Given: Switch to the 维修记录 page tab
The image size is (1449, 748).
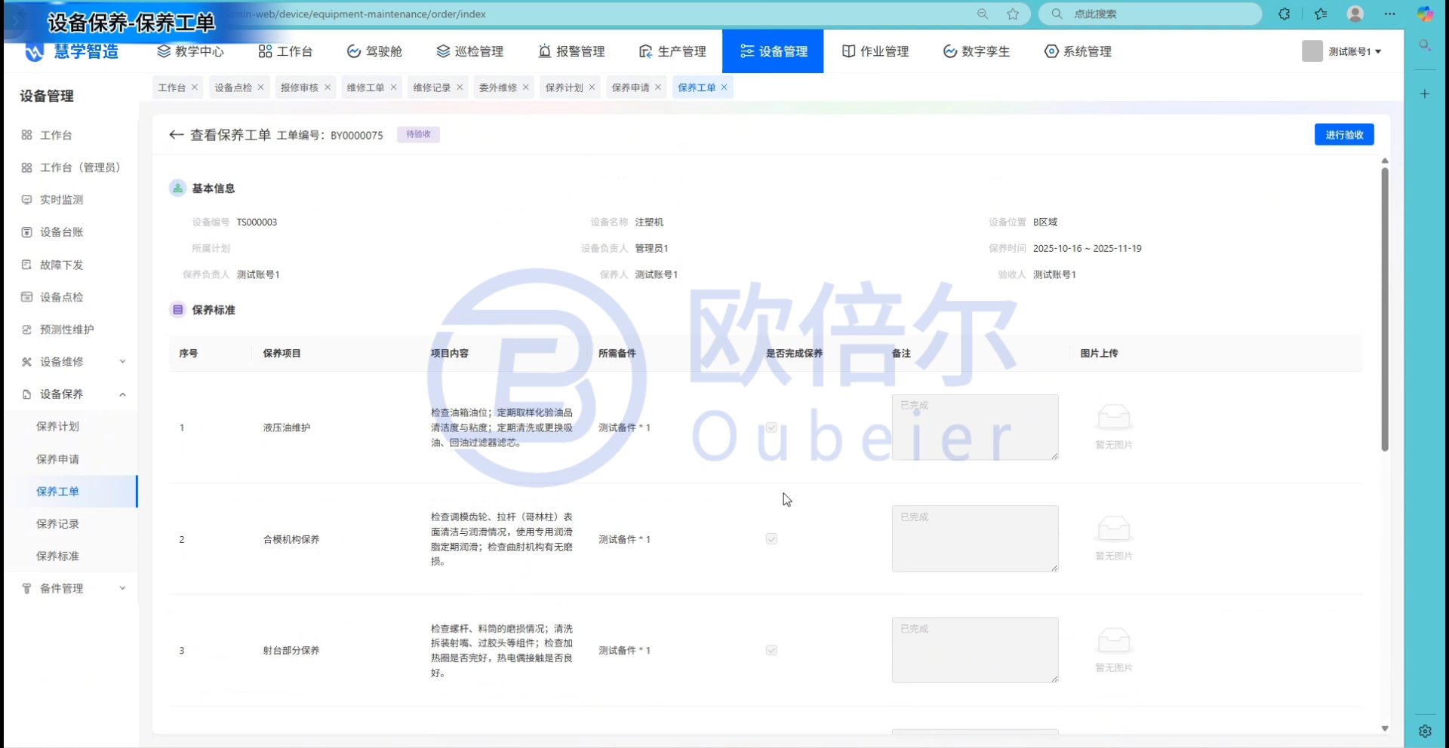Looking at the screenshot, I should coord(432,87).
